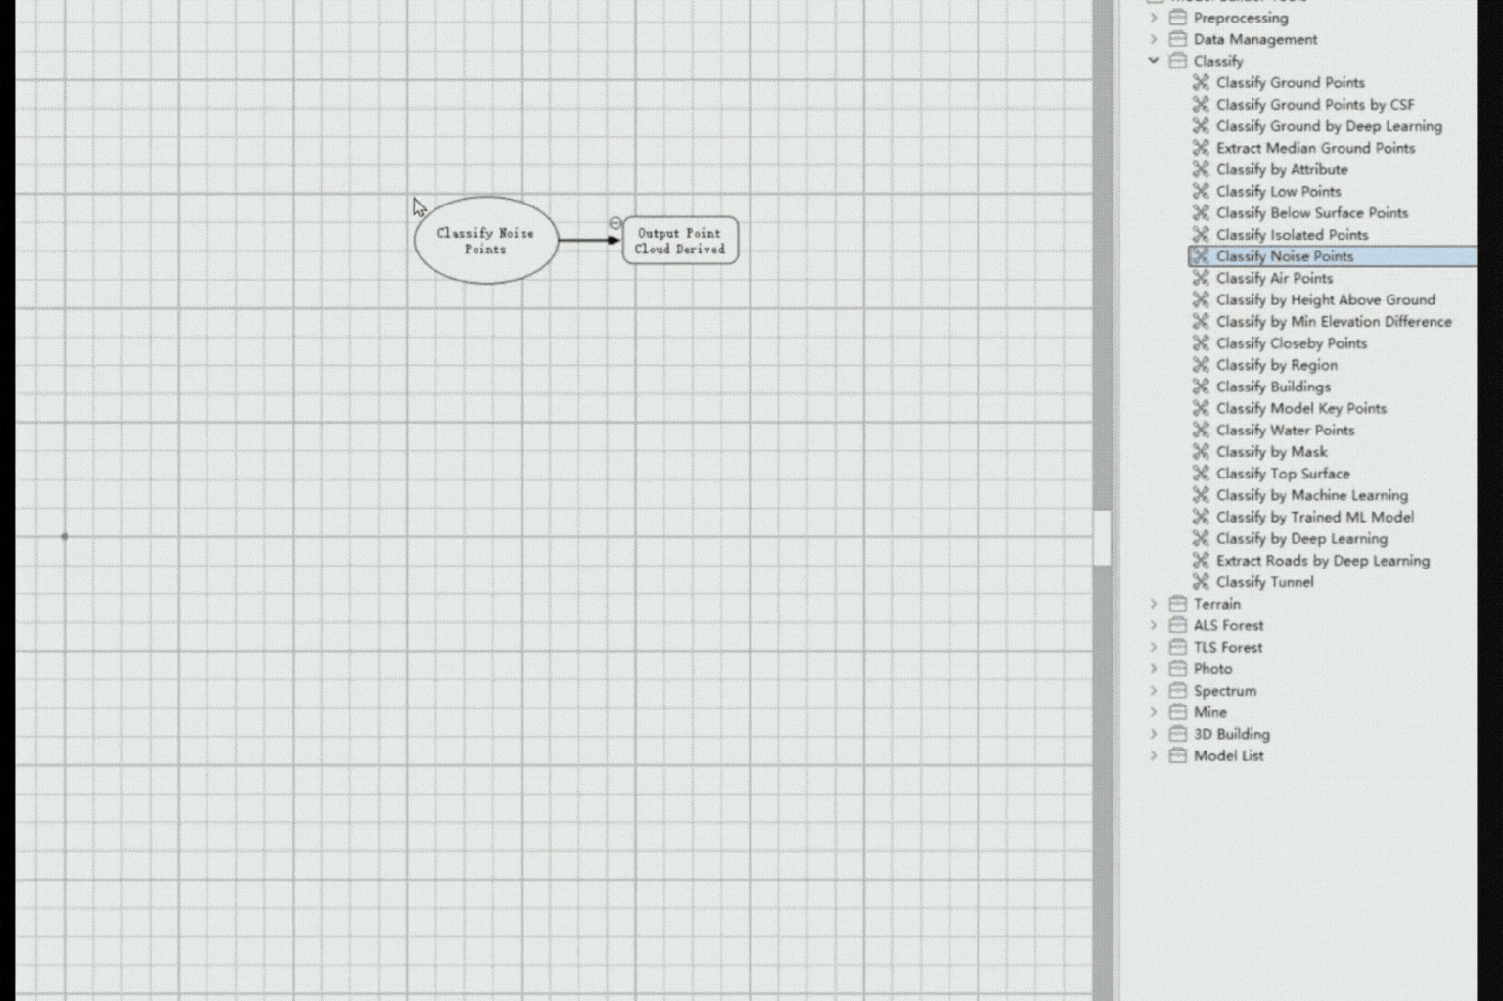Select Output Point Cloud Derived node

tap(680, 241)
